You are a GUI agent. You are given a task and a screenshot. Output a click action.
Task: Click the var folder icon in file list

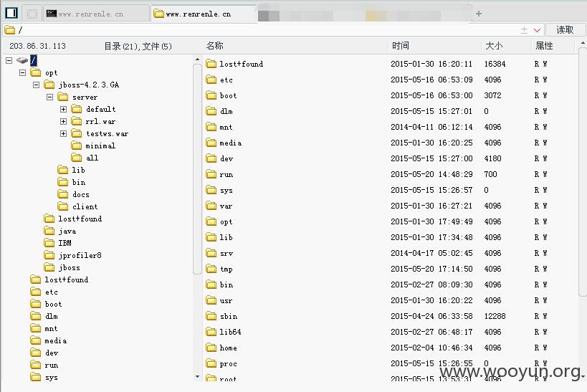click(x=211, y=206)
